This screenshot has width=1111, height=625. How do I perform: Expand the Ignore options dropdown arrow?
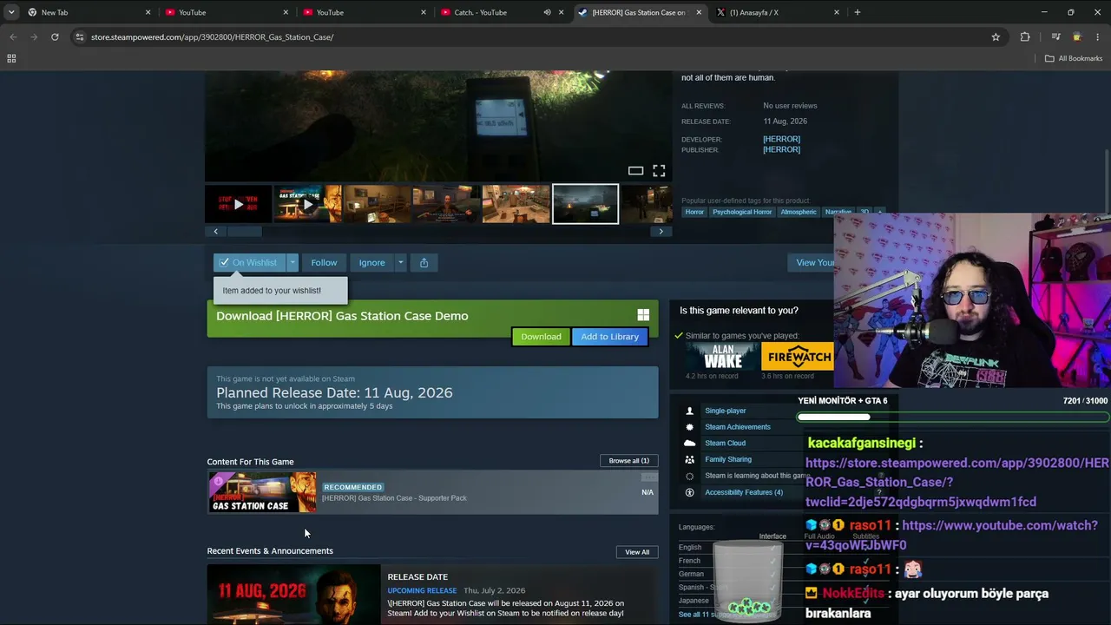[x=400, y=262]
